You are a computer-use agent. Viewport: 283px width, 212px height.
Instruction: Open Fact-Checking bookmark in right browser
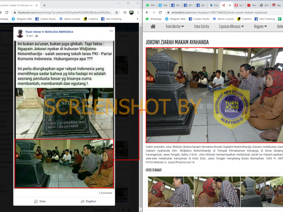[x=265, y=19]
